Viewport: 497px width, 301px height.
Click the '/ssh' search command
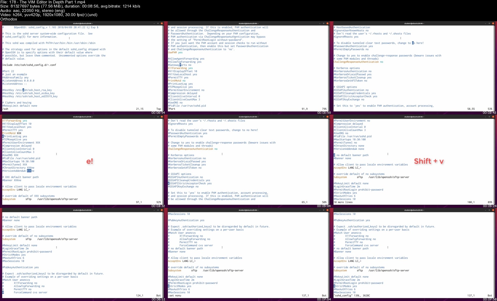[5, 109]
